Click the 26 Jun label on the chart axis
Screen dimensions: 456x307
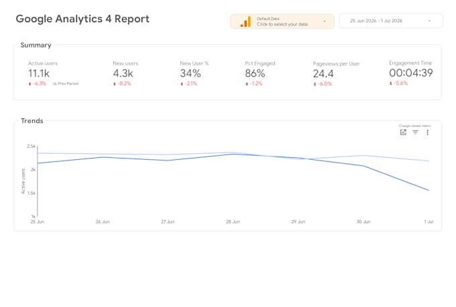pyautogui.click(x=103, y=221)
